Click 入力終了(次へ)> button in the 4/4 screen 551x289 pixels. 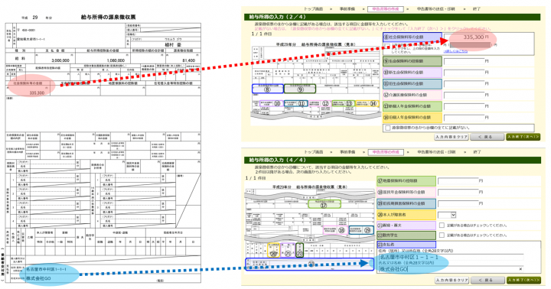[523, 280]
